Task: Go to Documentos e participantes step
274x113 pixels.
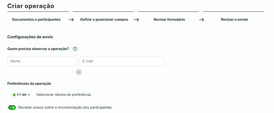Action: tap(36, 19)
